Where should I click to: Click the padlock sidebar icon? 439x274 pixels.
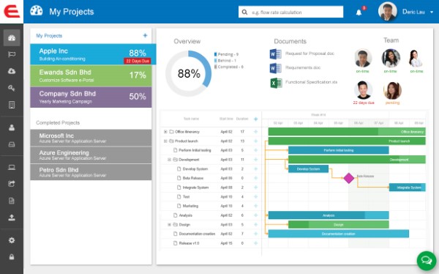[x=12, y=256]
